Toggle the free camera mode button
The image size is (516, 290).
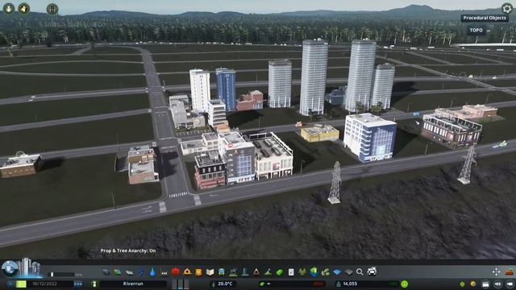tap(498, 284)
